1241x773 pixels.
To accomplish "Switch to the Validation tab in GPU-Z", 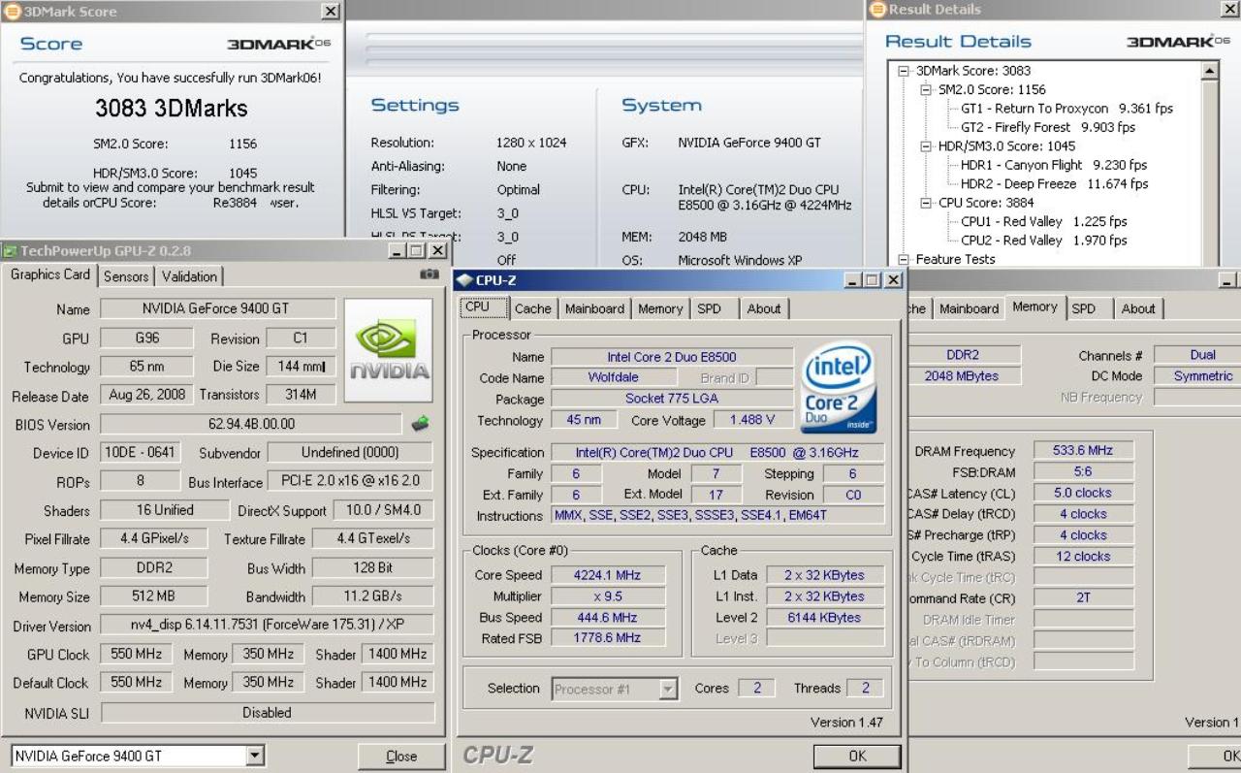I will 189,276.
